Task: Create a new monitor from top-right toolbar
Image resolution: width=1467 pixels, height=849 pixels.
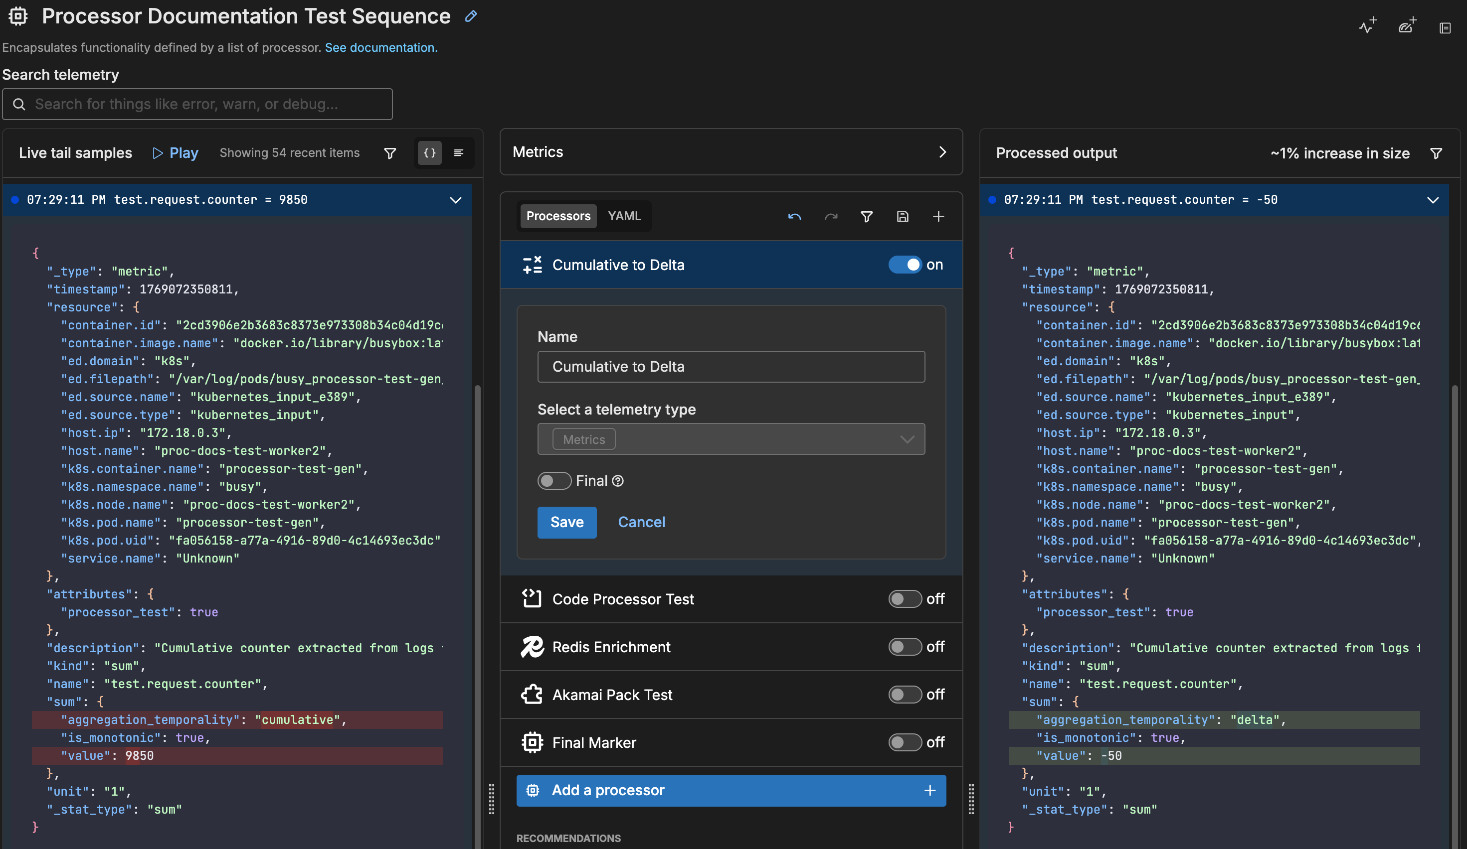Action: 1366,27
